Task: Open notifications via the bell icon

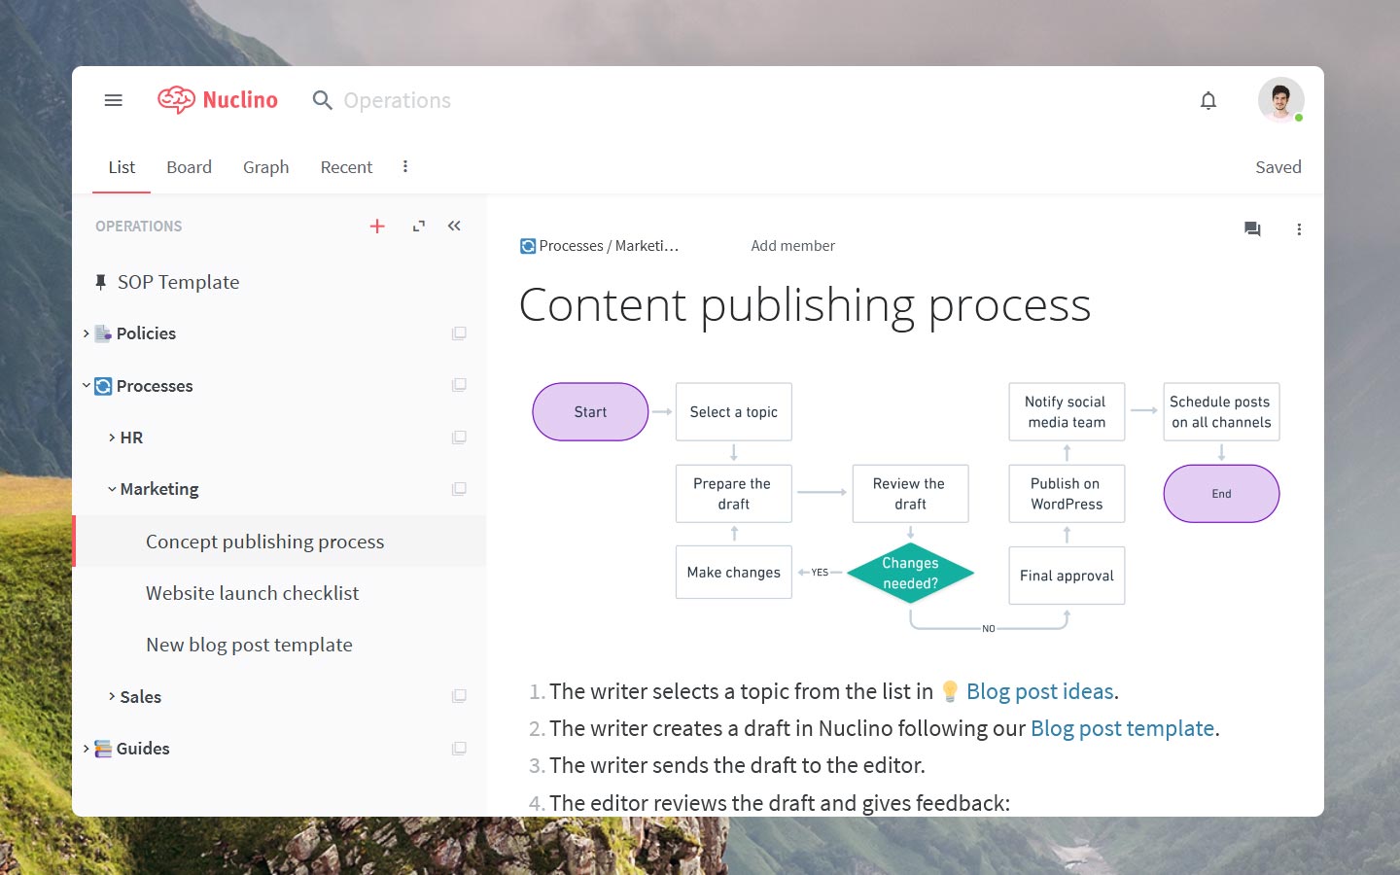Action: coord(1208,100)
